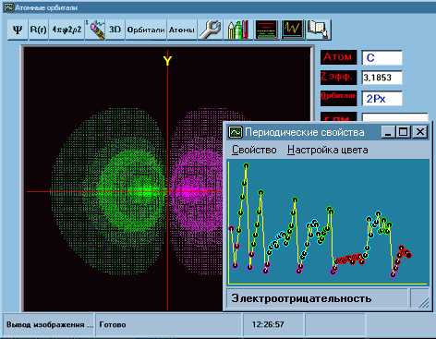Click the highest green point on electronegativity graph
The height and width of the screenshot is (339, 436).
[x=246, y=166]
